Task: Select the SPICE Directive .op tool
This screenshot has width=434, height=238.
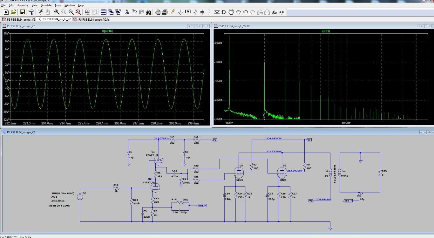Action: coord(281,12)
